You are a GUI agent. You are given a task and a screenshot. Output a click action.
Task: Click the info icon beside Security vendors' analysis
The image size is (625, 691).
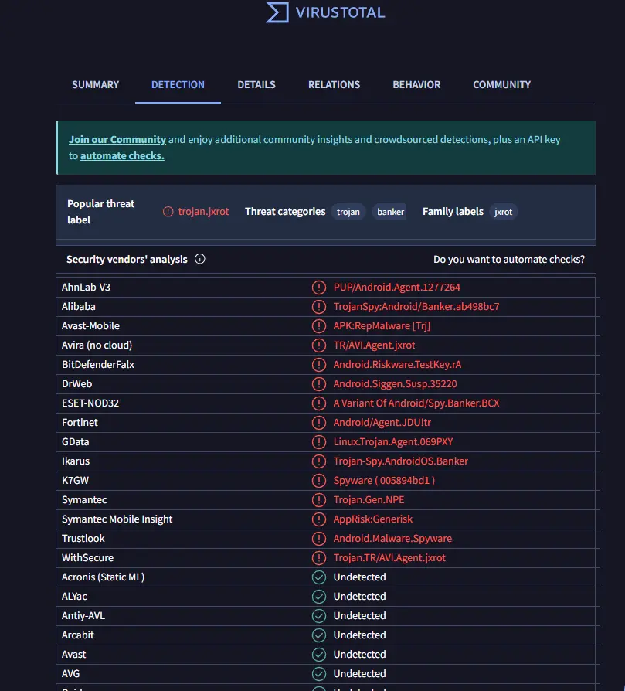click(200, 259)
